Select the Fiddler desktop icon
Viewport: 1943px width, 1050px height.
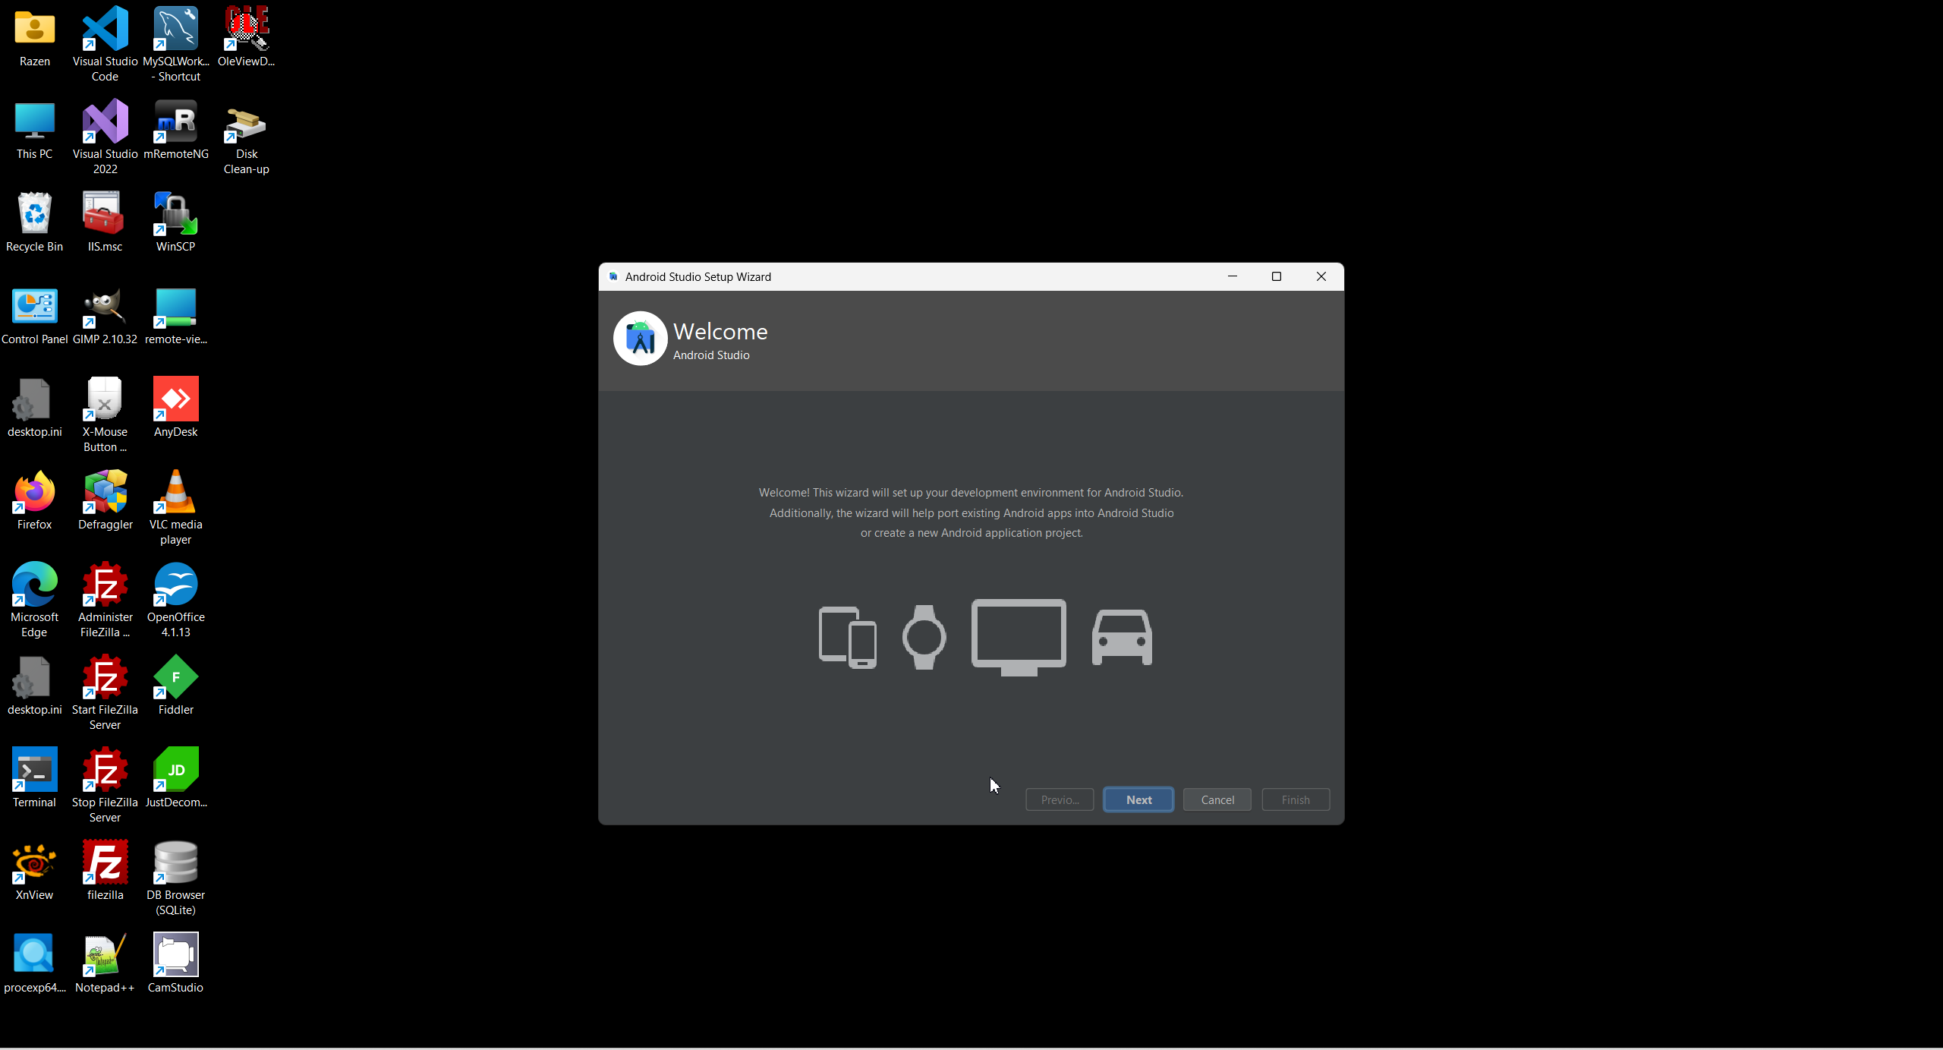point(175,678)
